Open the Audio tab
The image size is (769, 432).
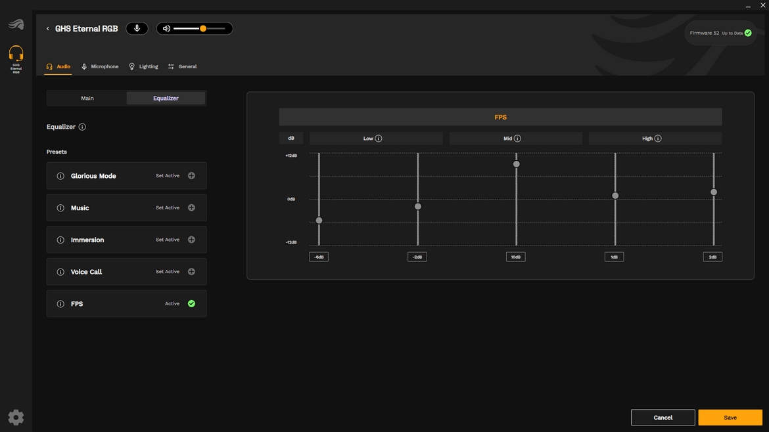pos(58,66)
